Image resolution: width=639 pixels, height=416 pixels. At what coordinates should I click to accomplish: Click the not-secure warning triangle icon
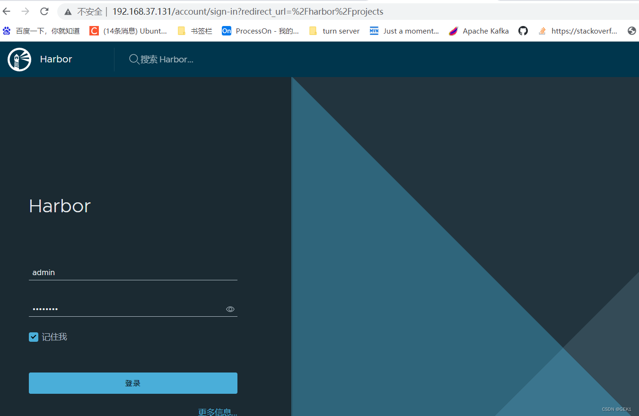[x=68, y=12]
